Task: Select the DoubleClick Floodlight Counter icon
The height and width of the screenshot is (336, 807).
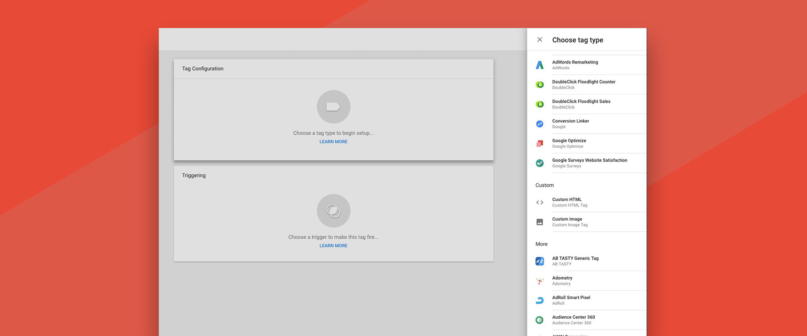Action: (x=539, y=85)
